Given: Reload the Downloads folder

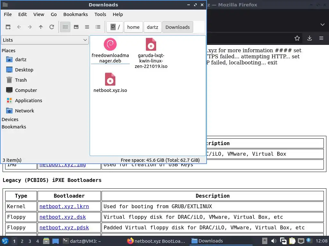Looking at the screenshot, I should [x=52, y=27].
